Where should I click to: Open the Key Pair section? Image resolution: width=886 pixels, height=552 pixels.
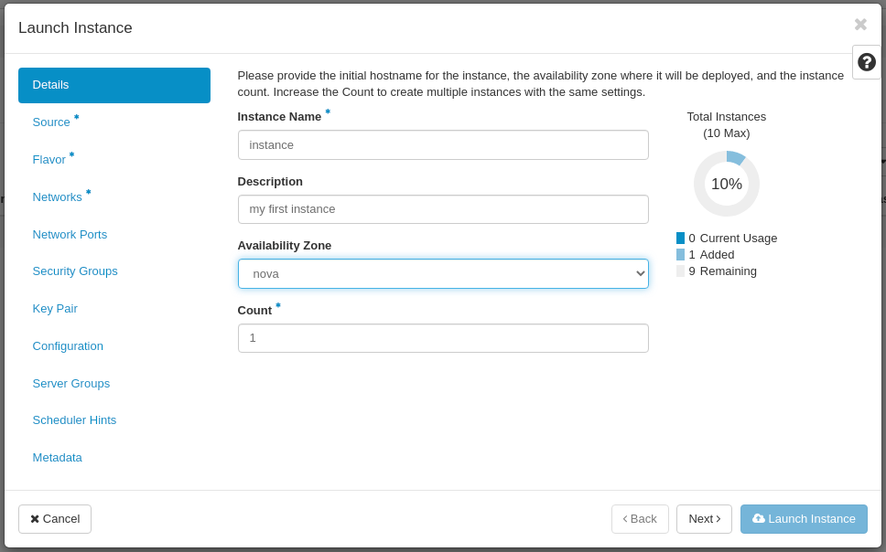coord(55,308)
